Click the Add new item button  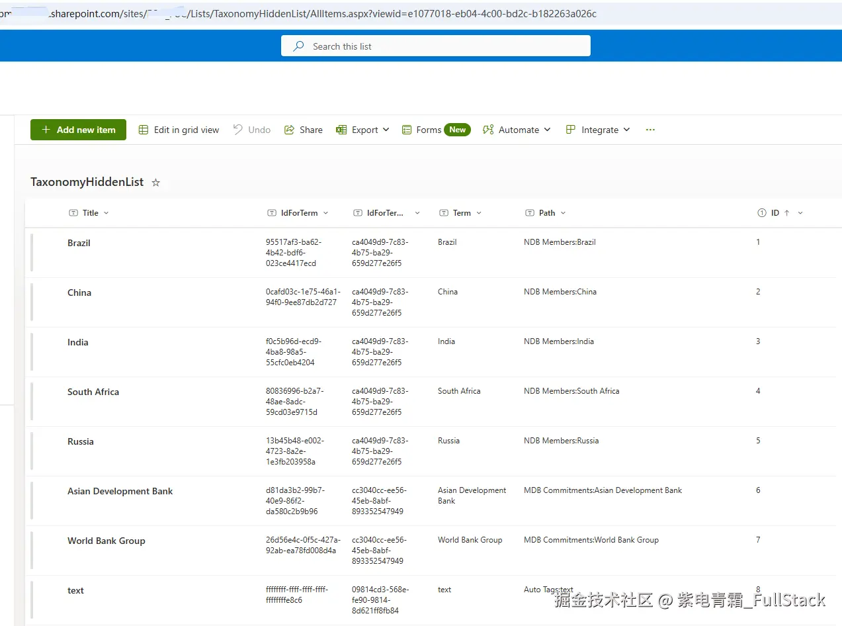click(78, 130)
